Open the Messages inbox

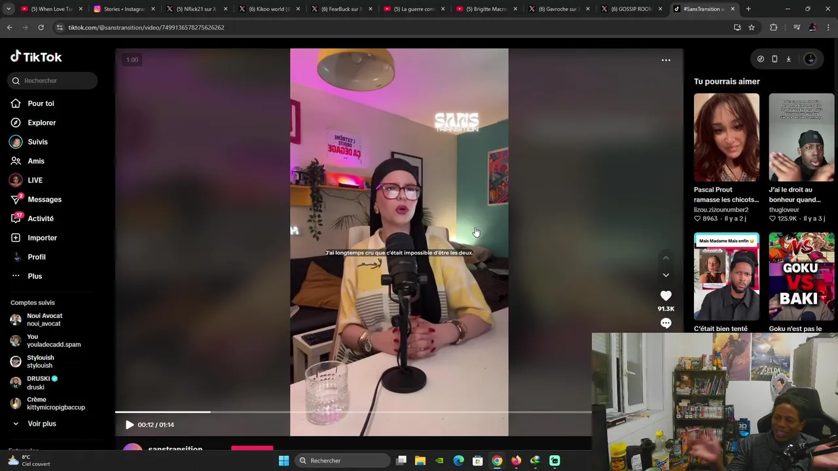45,200
